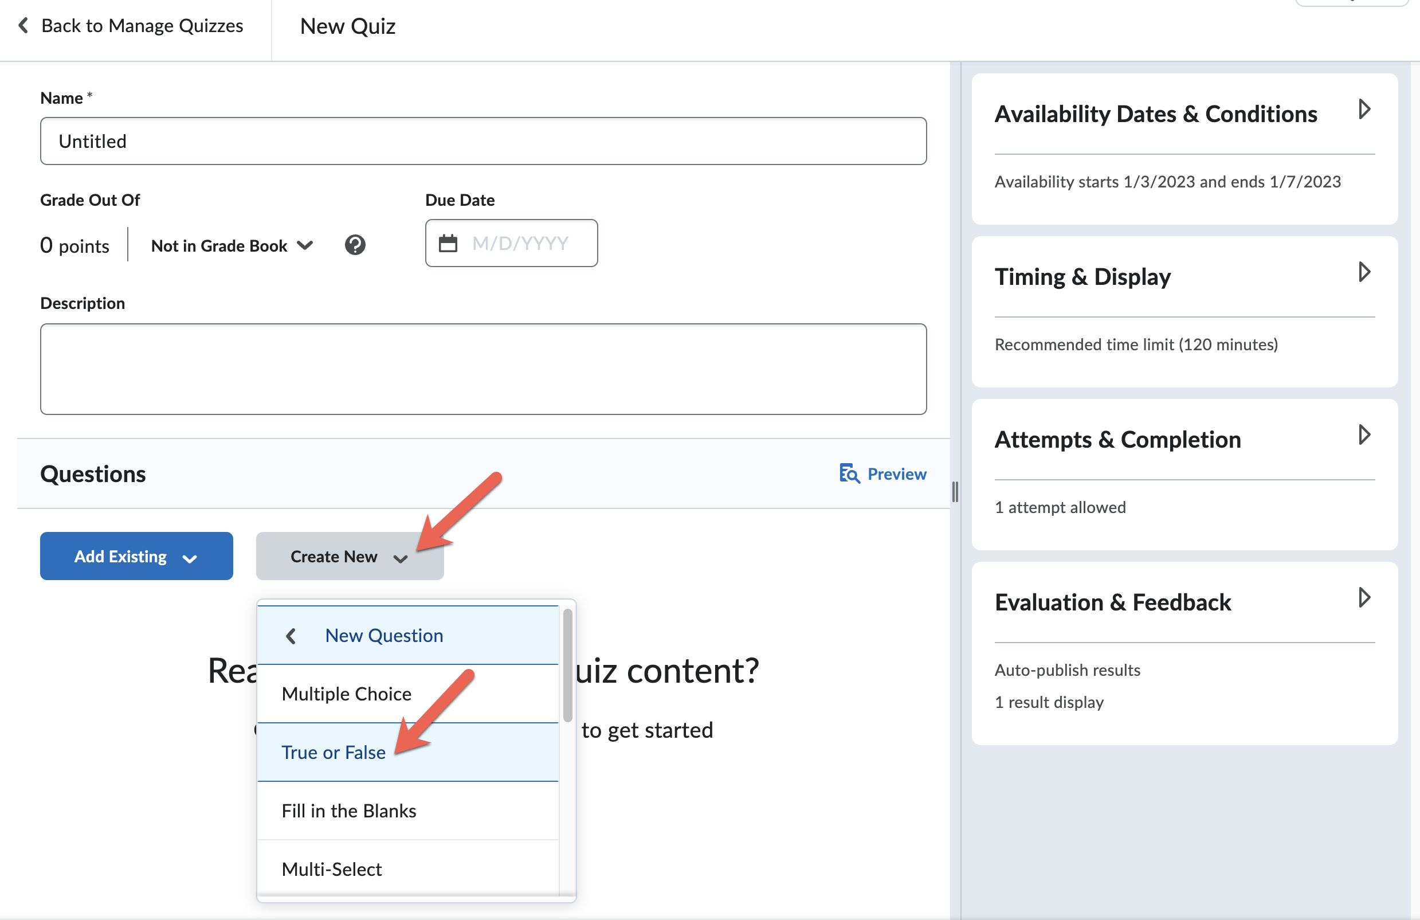Open the Add Existing dropdown
Image resolution: width=1420 pixels, height=920 pixels.
(136, 556)
